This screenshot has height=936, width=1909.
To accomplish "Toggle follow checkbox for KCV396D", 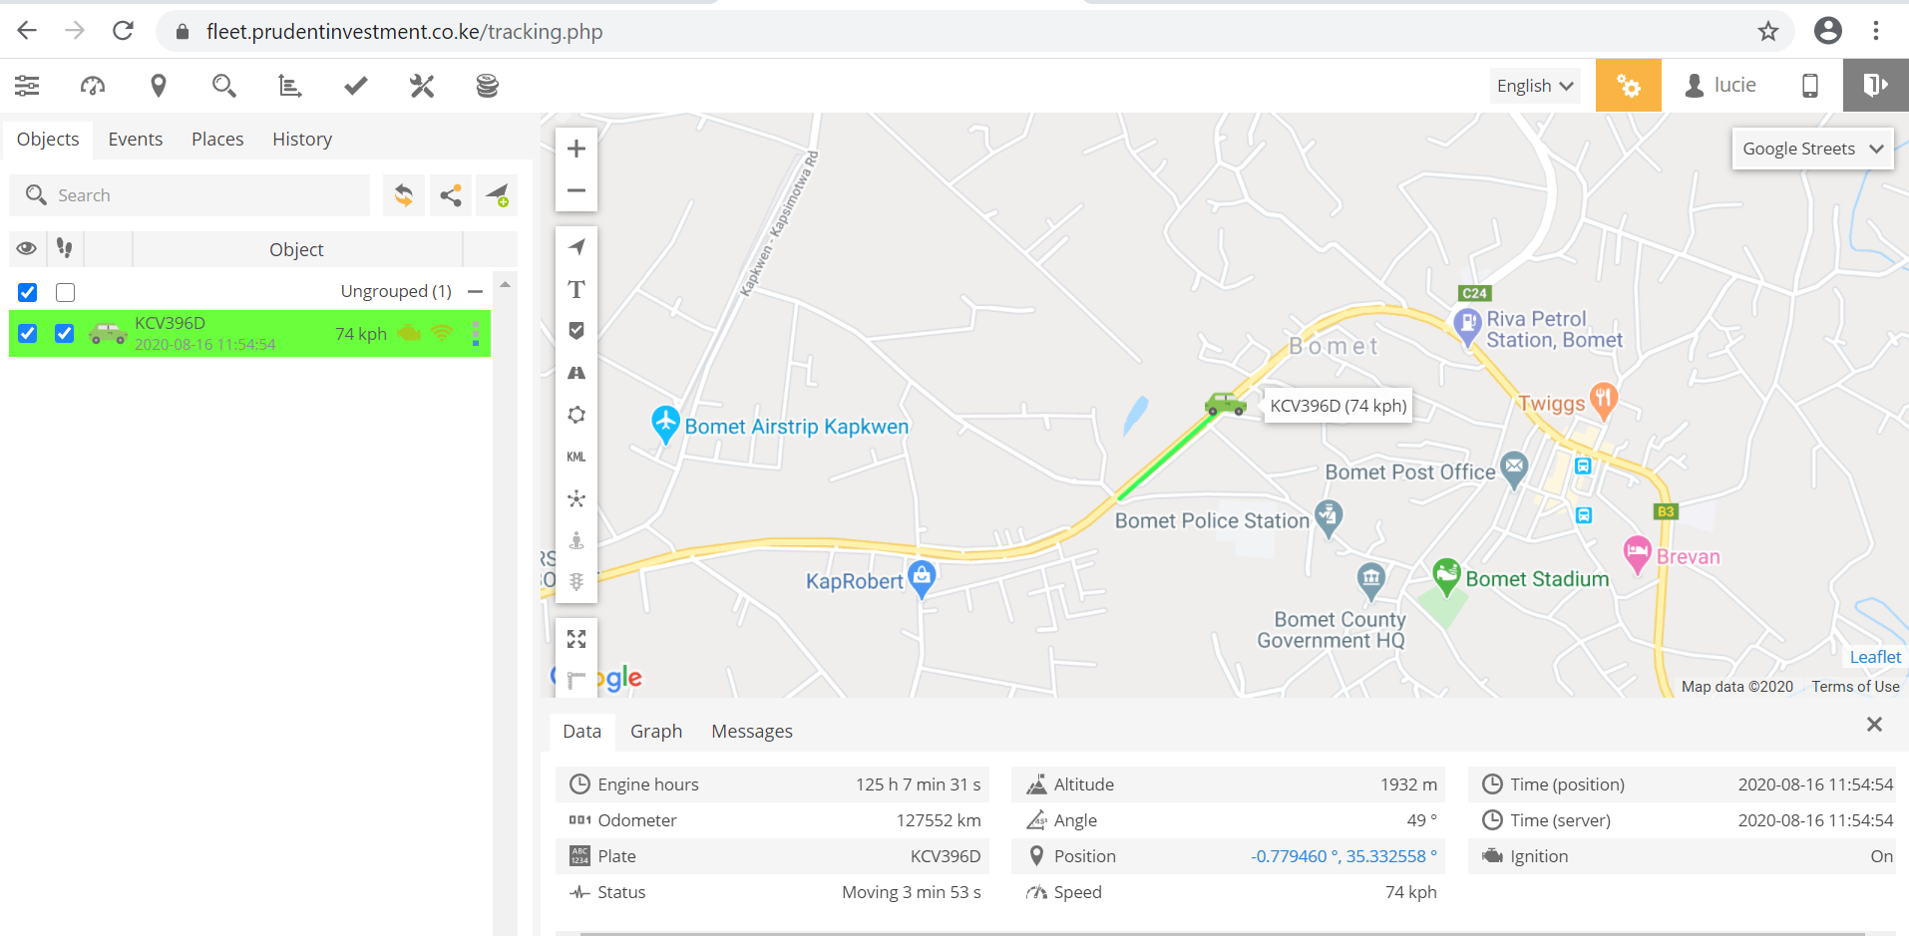I will (65, 334).
